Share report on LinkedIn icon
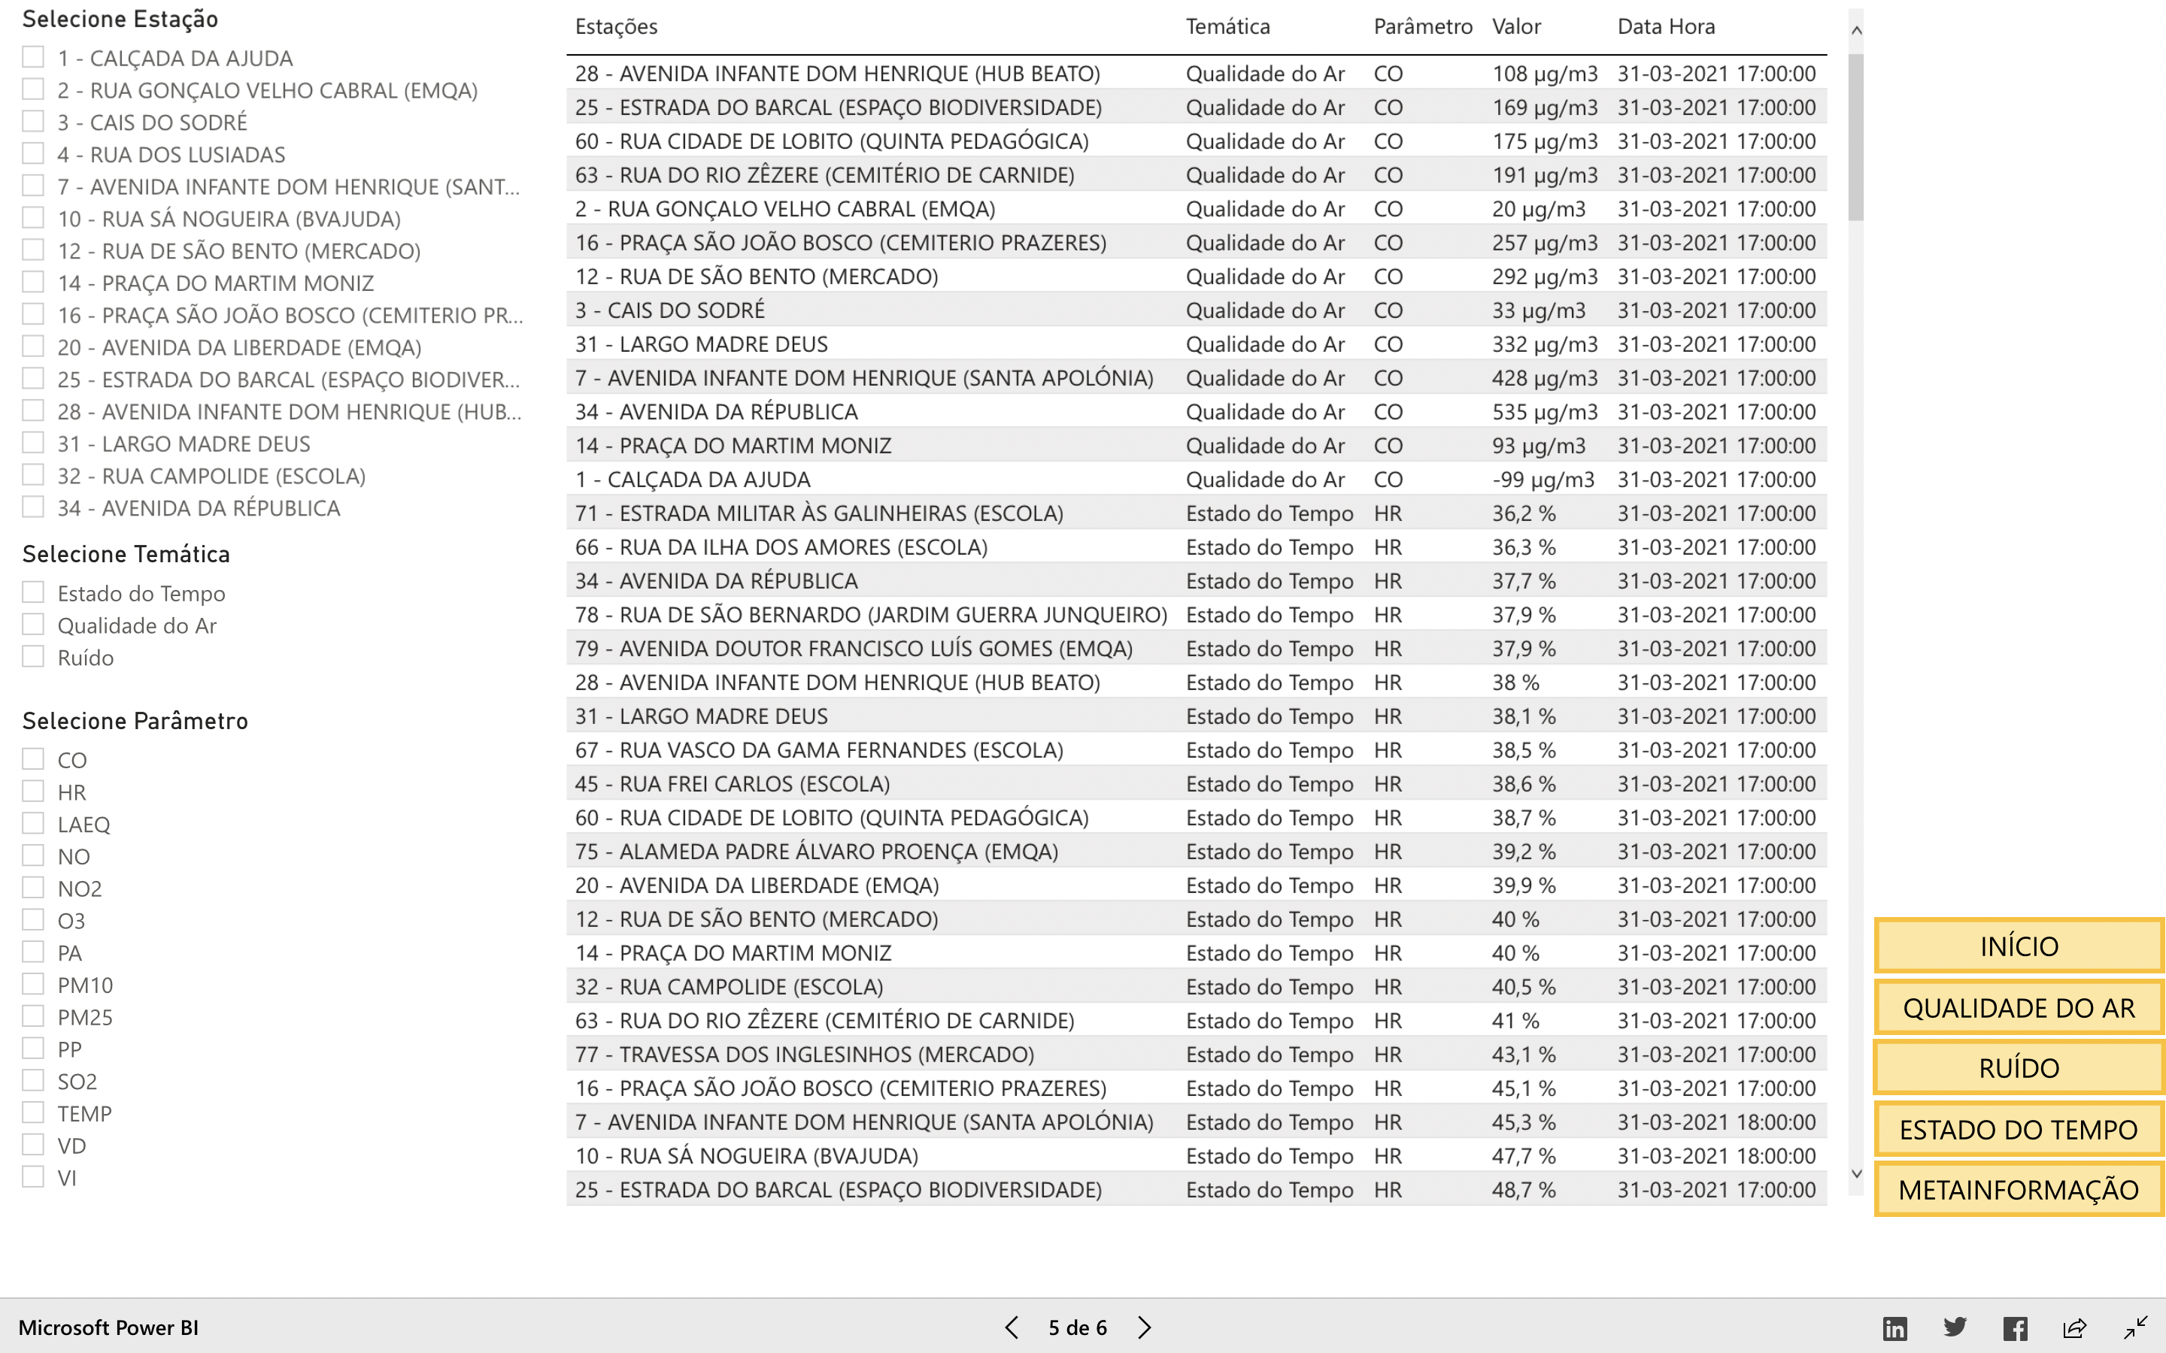Viewport: 2166px width, 1353px height. pos(1894,1328)
